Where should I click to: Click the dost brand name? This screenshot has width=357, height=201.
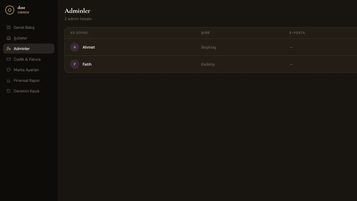[x=21, y=8]
